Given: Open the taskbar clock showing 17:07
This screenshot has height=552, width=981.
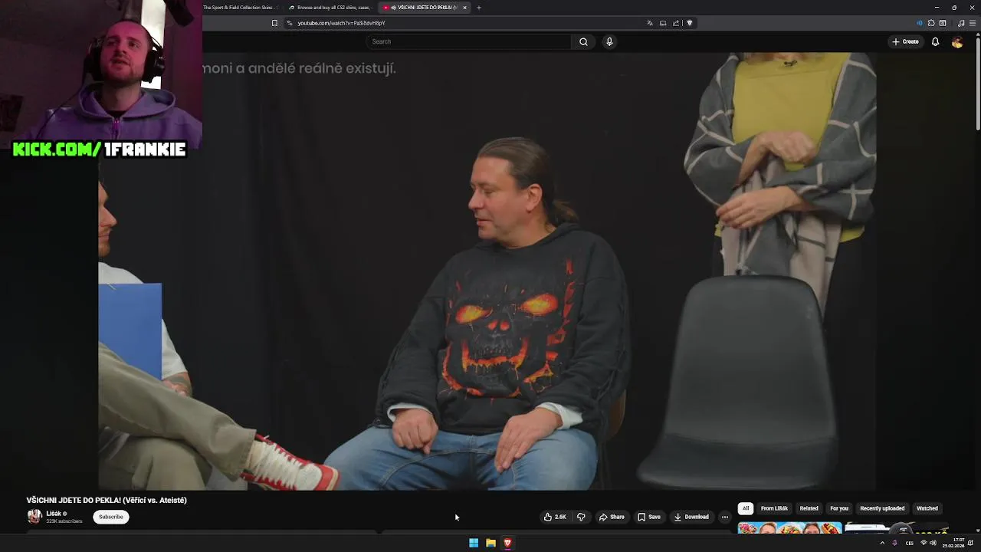Looking at the screenshot, I should (953, 543).
